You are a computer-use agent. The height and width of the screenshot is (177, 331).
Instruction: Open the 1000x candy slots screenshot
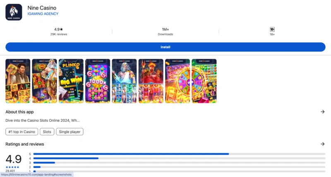[x=98, y=81]
